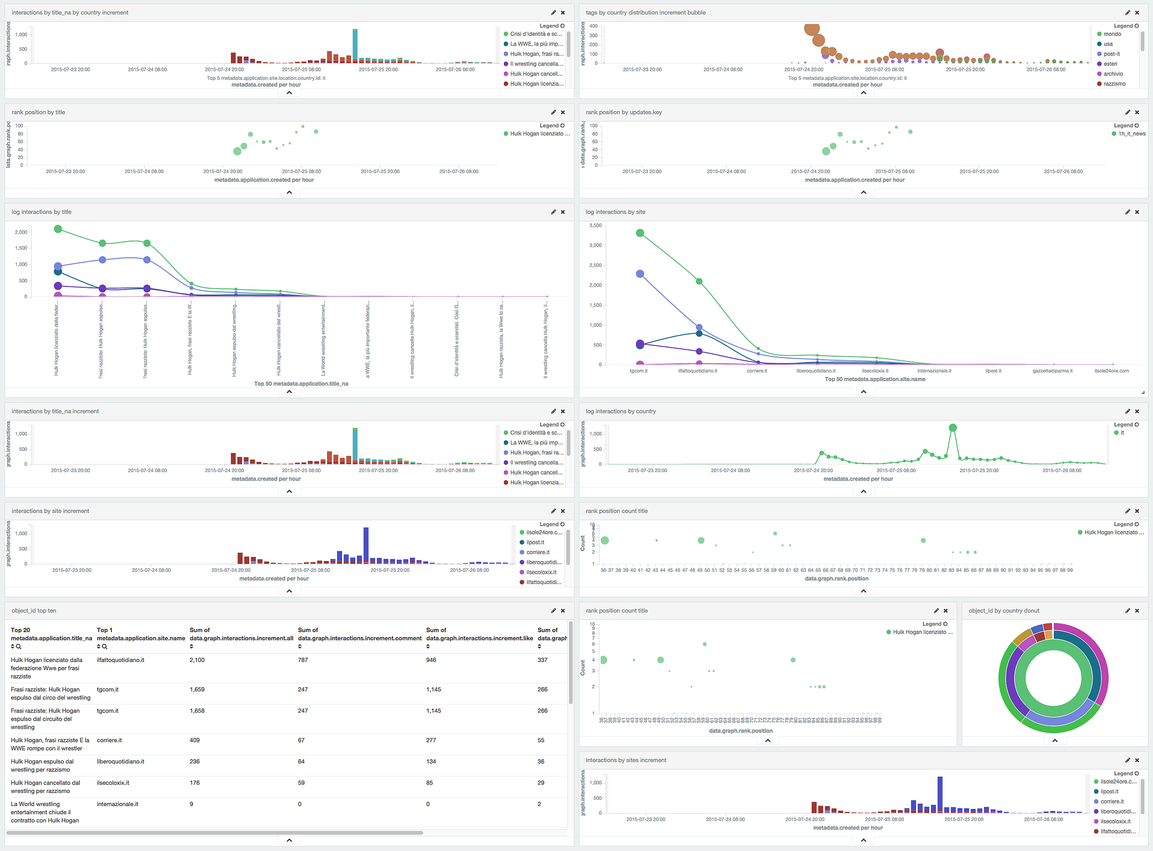Click the value '2,100' in the table
1153x851 pixels.
197,661
